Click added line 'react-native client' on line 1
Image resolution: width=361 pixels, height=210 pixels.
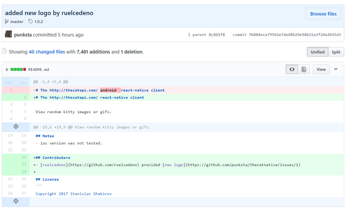[187, 97]
